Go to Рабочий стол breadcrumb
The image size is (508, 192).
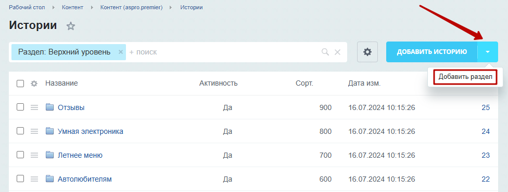27,7
